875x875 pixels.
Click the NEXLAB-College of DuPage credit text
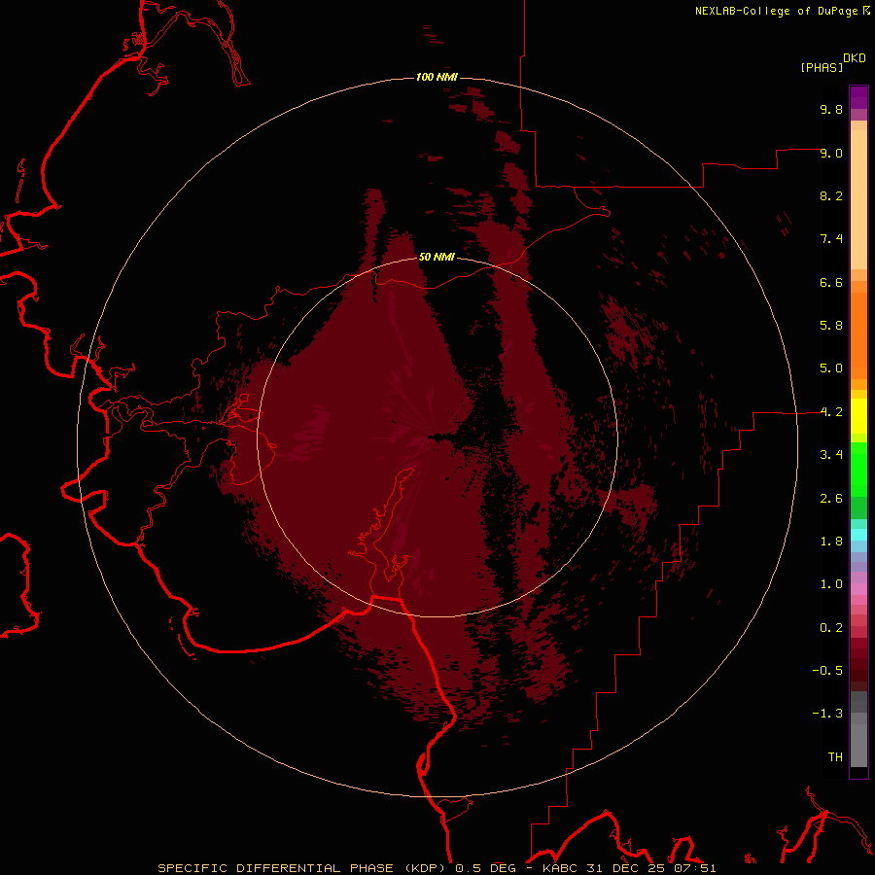click(776, 11)
